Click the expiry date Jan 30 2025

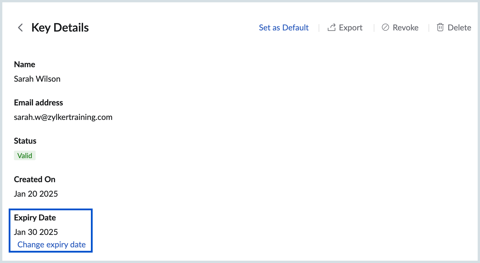36,232
